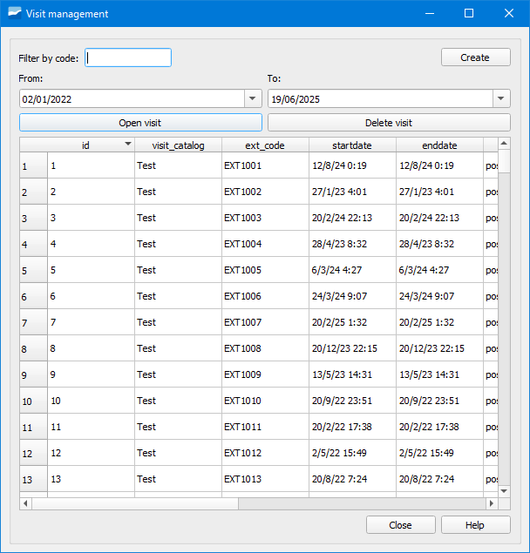
Task: Sort by the ext_code column header
Action: tap(265, 145)
